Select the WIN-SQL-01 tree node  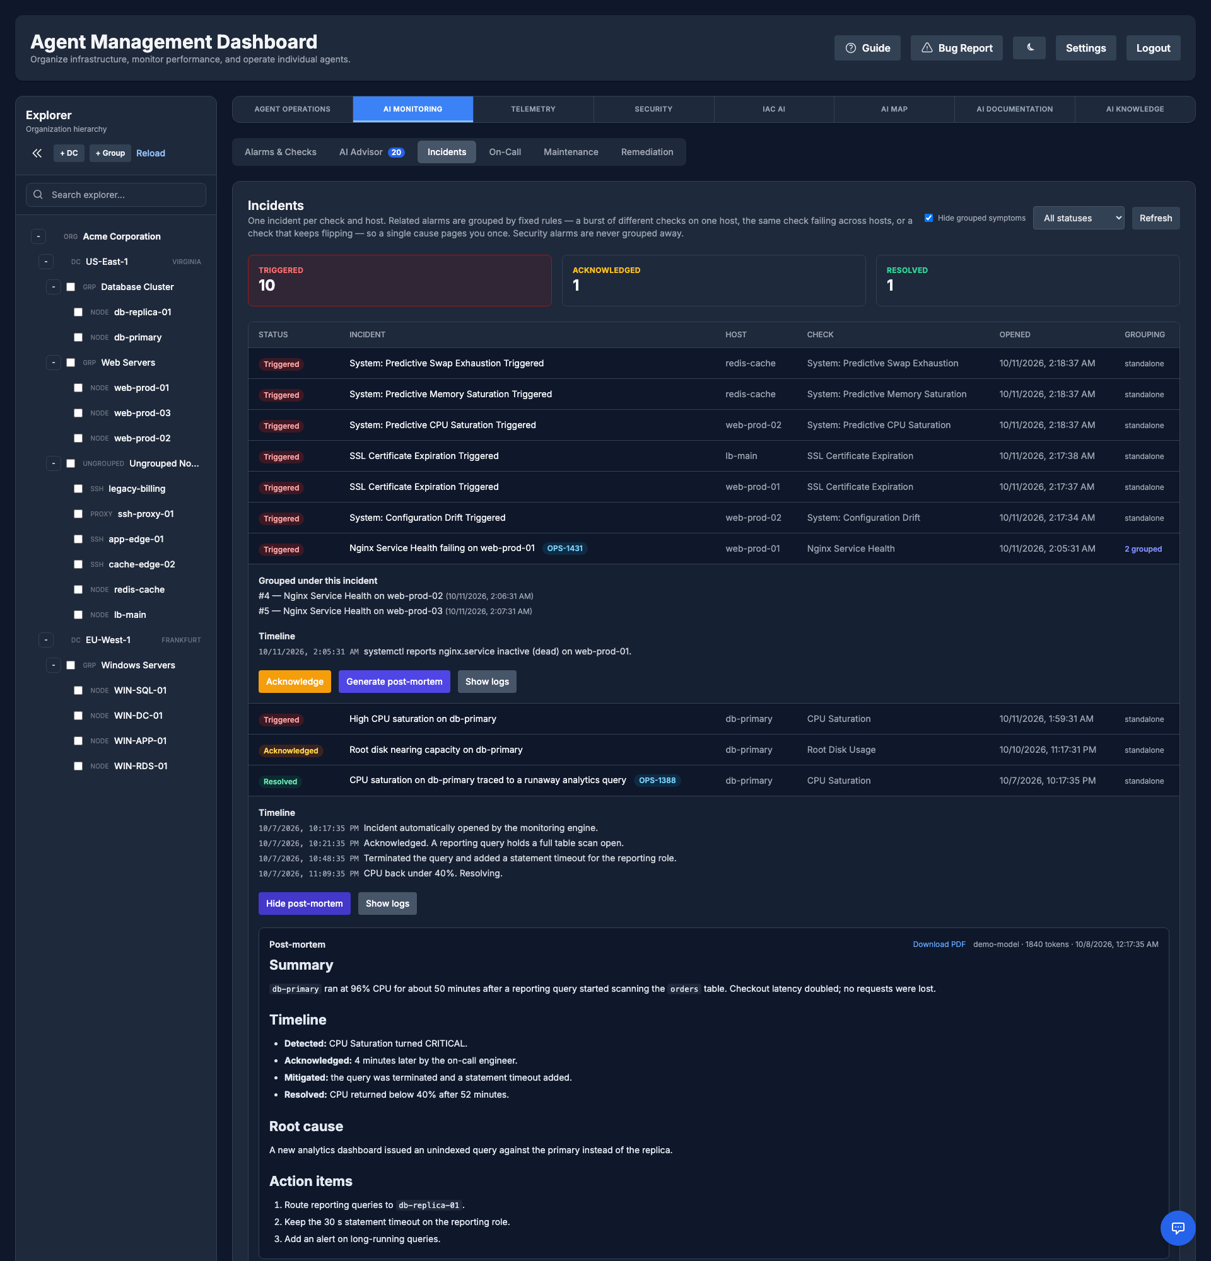point(139,690)
